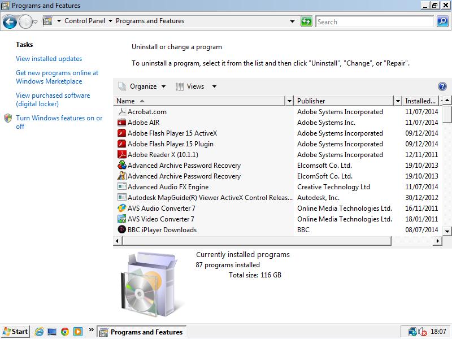Select Programs and Features breadcrumb
The height and width of the screenshot is (339, 452).
click(x=150, y=21)
